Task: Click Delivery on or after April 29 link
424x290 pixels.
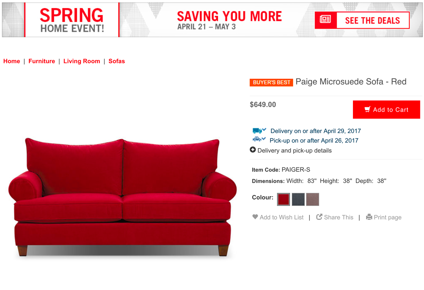Action: click(x=316, y=131)
